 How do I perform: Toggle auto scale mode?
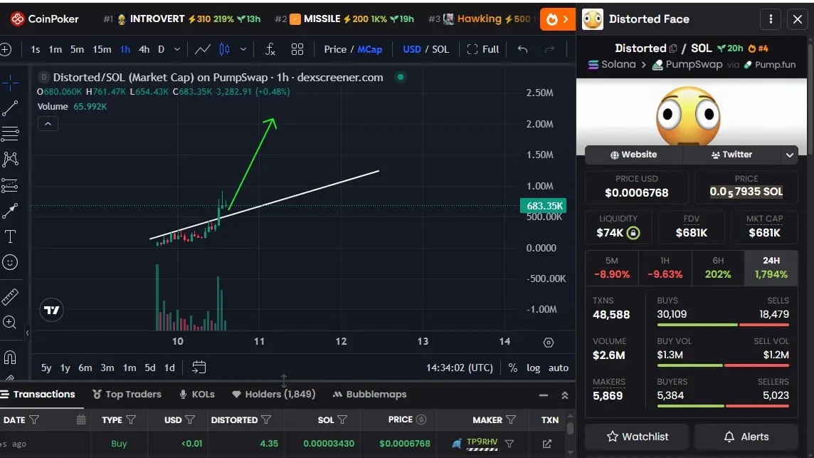point(558,368)
